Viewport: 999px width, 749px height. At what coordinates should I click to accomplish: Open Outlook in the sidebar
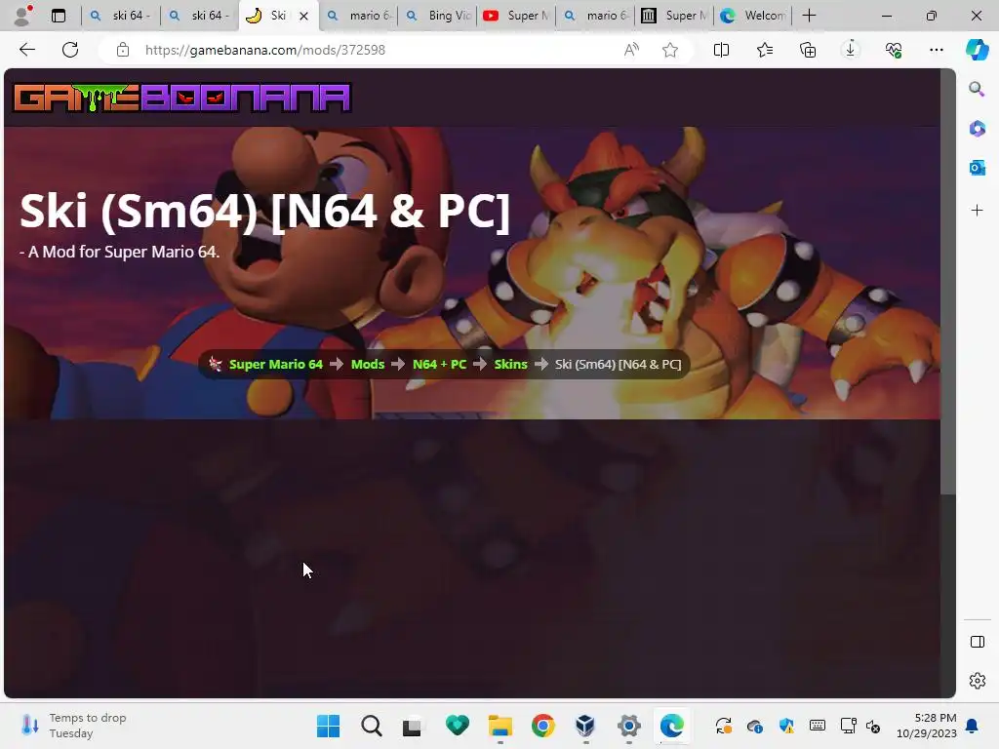(x=977, y=168)
